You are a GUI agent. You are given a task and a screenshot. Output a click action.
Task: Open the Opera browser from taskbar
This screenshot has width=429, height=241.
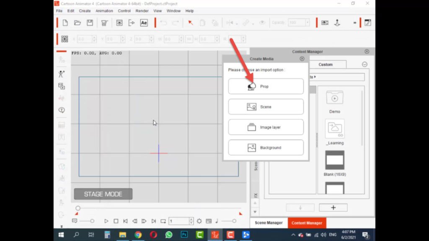pyautogui.click(x=153, y=235)
